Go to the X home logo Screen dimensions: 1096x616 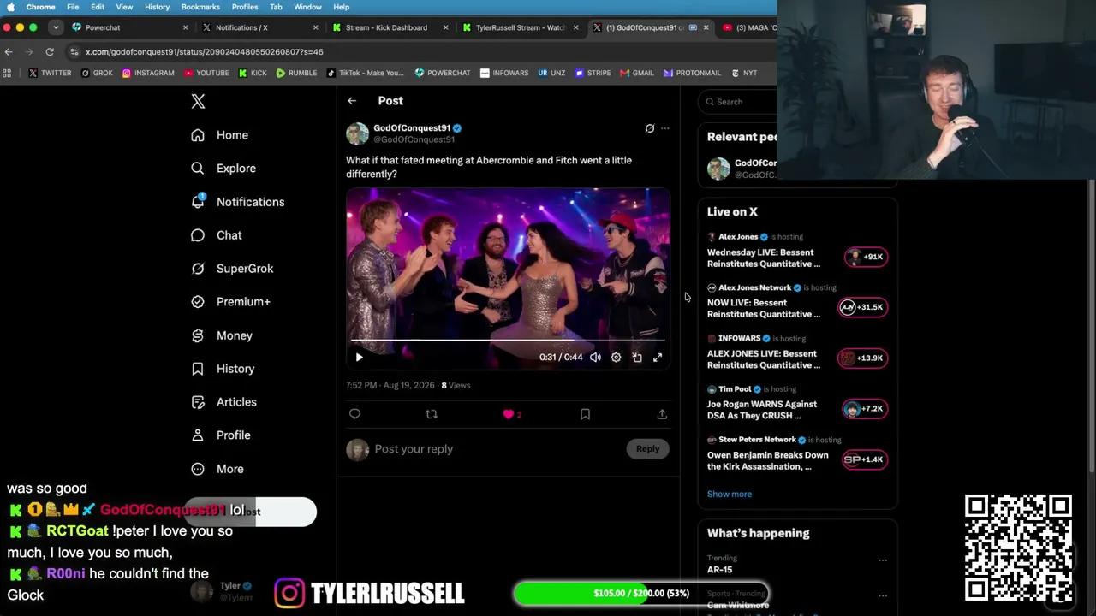click(198, 101)
